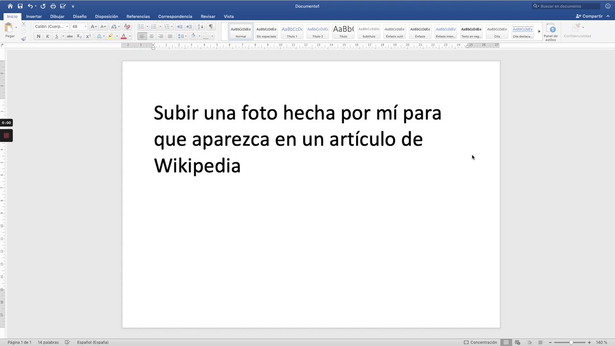
Task: Save the document with the disk icon
Action: click(20, 6)
